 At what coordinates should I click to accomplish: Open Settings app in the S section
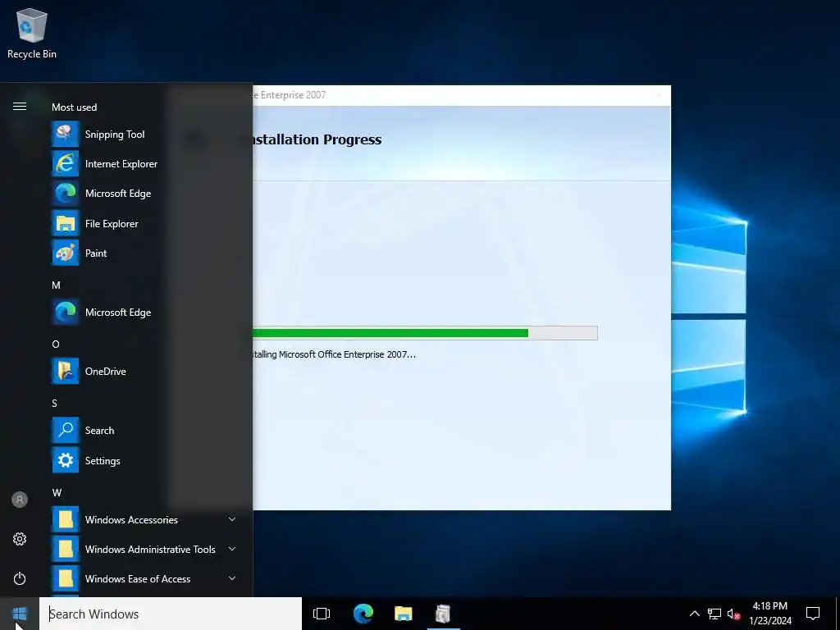click(144, 461)
